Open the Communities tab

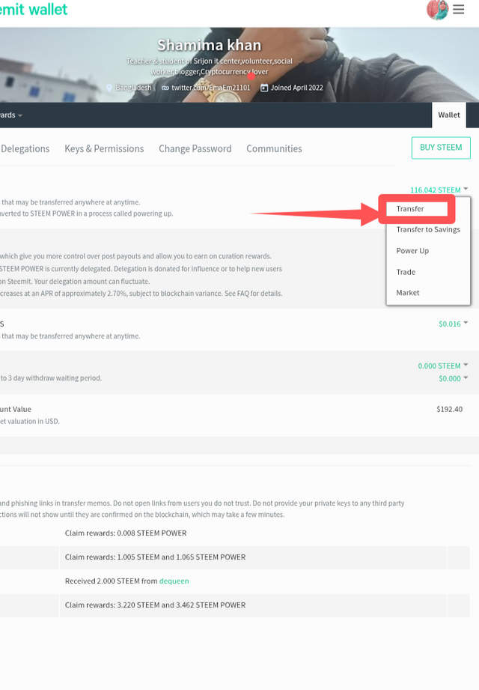pos(274,149)
